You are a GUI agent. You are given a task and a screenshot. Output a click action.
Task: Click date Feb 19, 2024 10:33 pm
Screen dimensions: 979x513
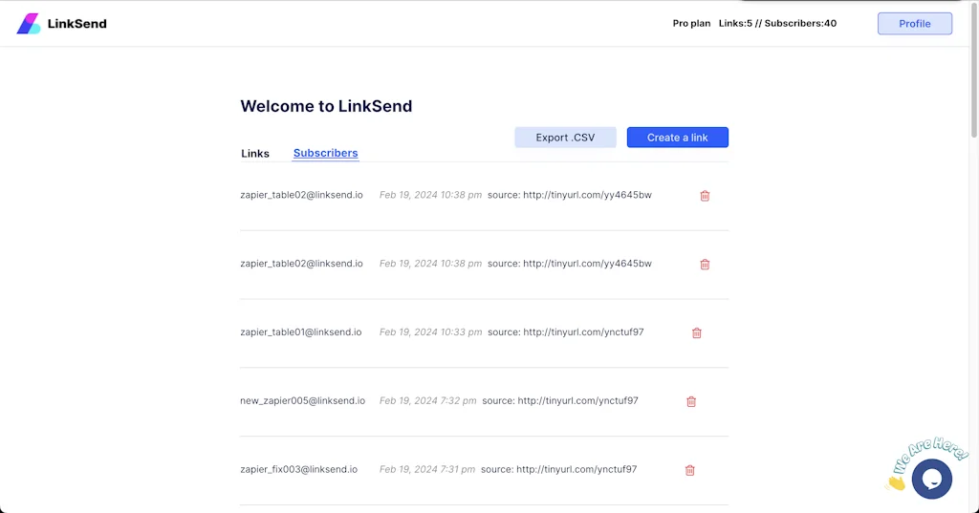[x=431, y=332]
